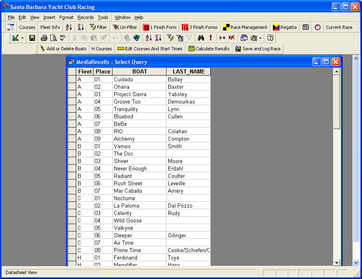Viewport: 362px width, 279px height.
Task: Open the Tools menu
Action: pos(103,17)
